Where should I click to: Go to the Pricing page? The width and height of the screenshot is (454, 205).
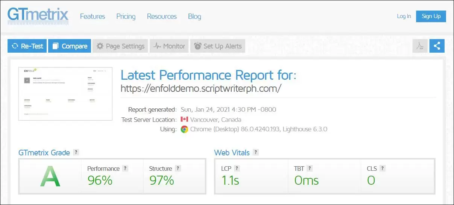[x=126, y=17]
